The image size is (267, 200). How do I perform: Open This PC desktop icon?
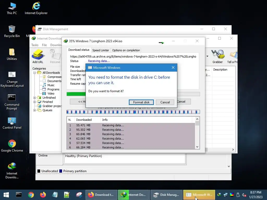click(12, 9)
